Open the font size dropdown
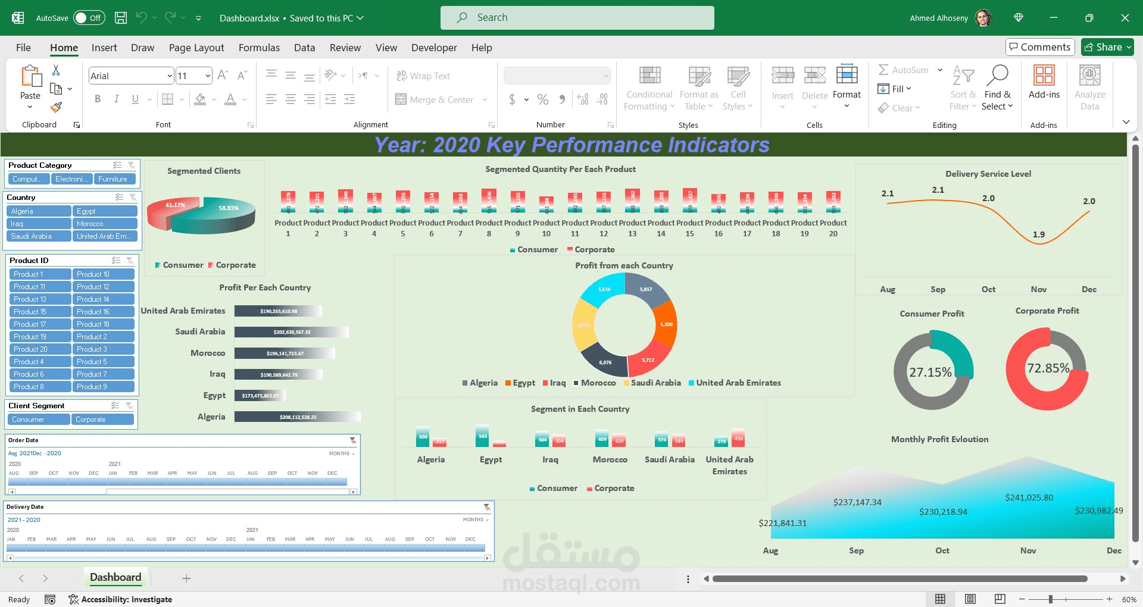The width and height of the screenshot is (1143, 607). [x=208, y=76]
